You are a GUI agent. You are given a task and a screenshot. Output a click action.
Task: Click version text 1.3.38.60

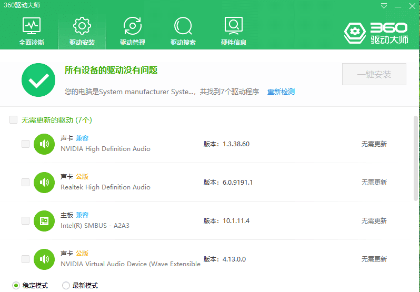pyautogui.click(x=236, y=144)
